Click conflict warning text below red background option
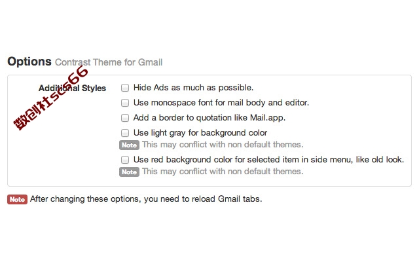This screenshot has height=262, width=419. (x=223, y=172)
